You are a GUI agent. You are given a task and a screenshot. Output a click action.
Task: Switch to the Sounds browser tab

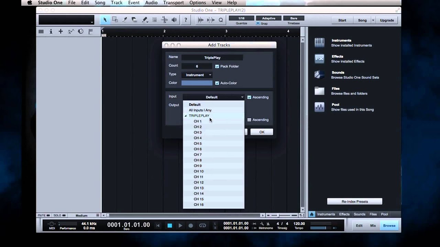359,214
